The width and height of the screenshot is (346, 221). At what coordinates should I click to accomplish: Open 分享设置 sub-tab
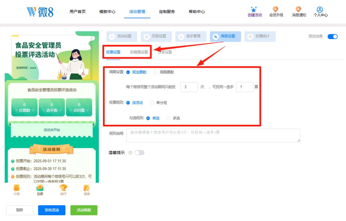click(165, 52)
